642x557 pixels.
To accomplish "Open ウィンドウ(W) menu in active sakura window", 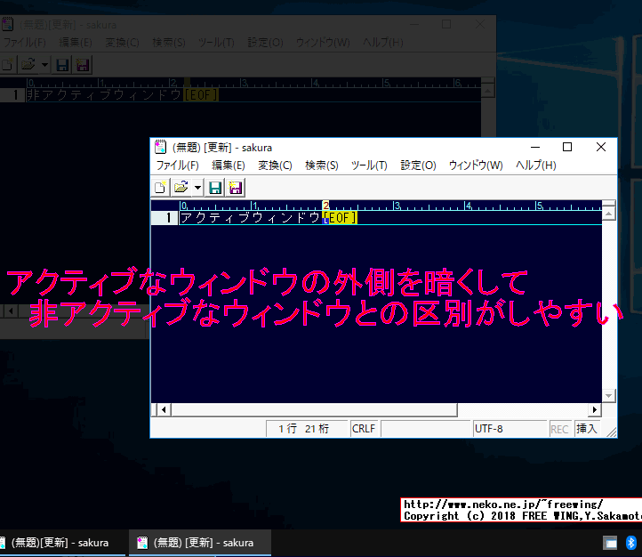I will (x=476, y=165).
